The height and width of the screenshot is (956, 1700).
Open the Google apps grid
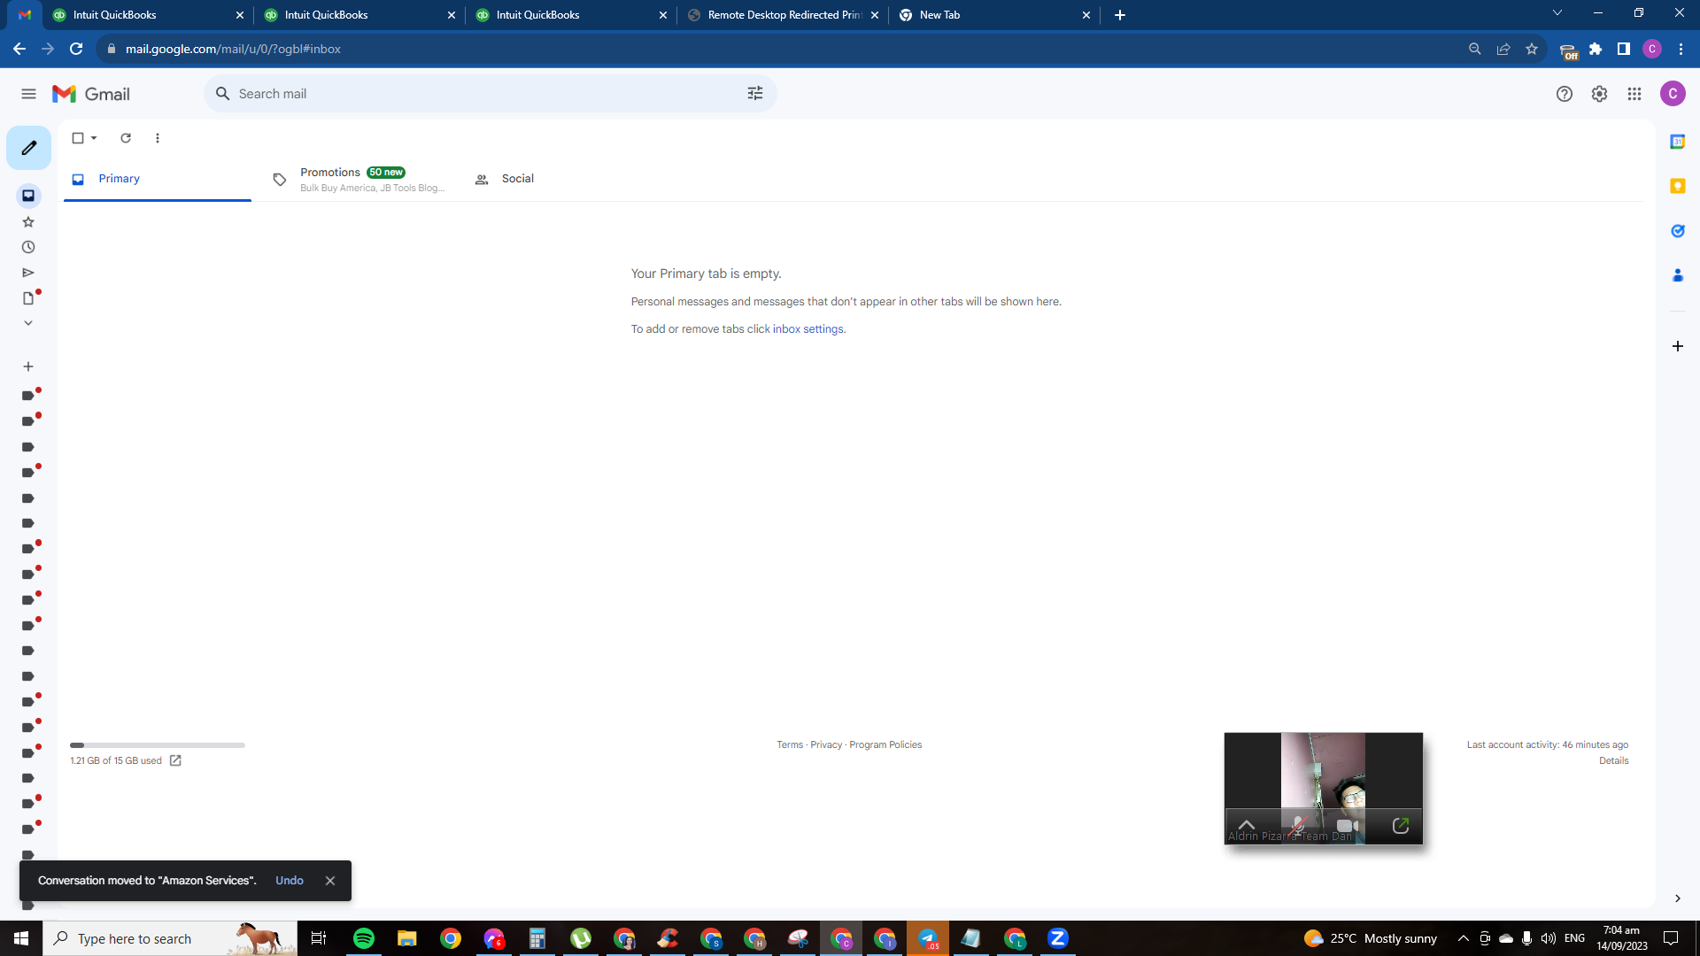coord(1634,94)
